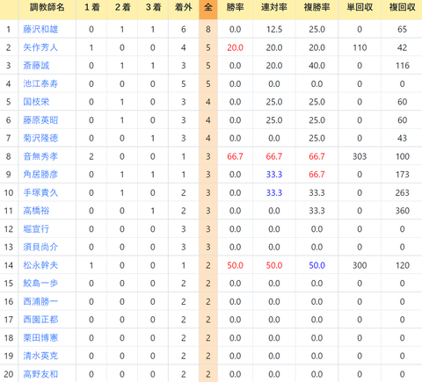Open 手塚貴久 trainer link
This screenshot has width=422, height=382.
[40, 192]
